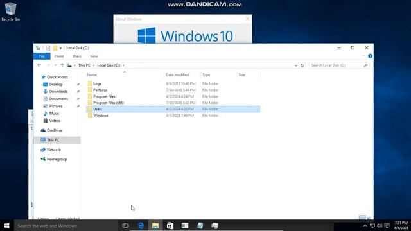Close the About Windows dialog
Screen dimensions: 411x231
[247, 19]
